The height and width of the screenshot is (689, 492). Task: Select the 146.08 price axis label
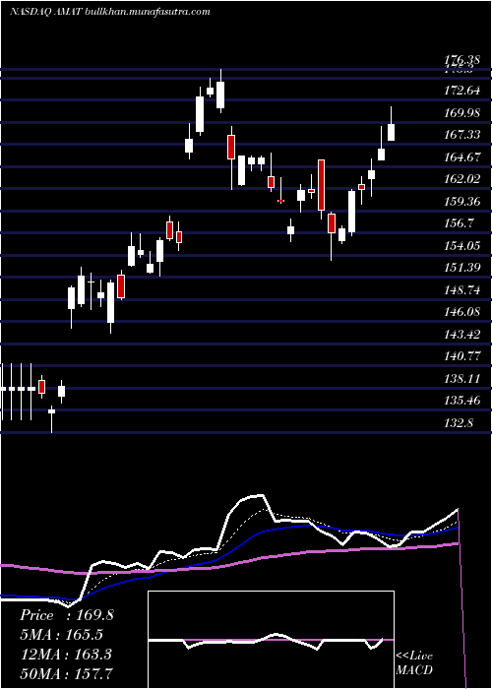click(461, 312)
